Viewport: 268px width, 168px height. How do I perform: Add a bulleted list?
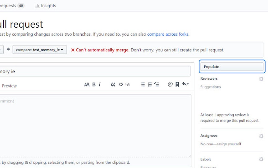(143, 84)
